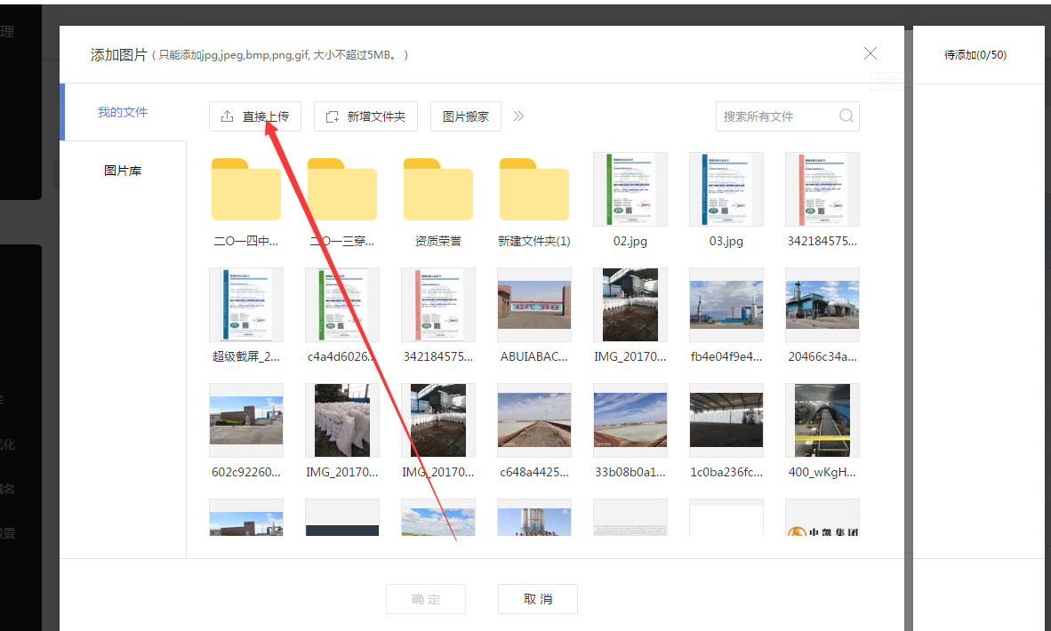Select the ABUIABAC image thumbnail
The height and width of the screenshot is (631, 1051).
click(534, 305)
